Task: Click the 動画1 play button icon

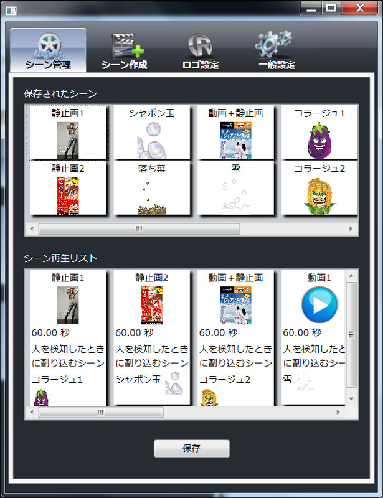Action: 319,304
